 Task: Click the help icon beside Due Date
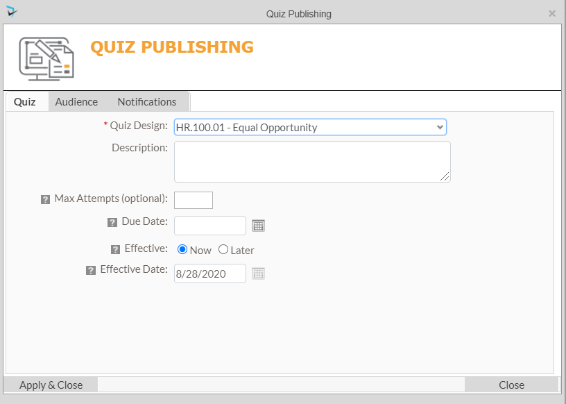coord(112,223)
